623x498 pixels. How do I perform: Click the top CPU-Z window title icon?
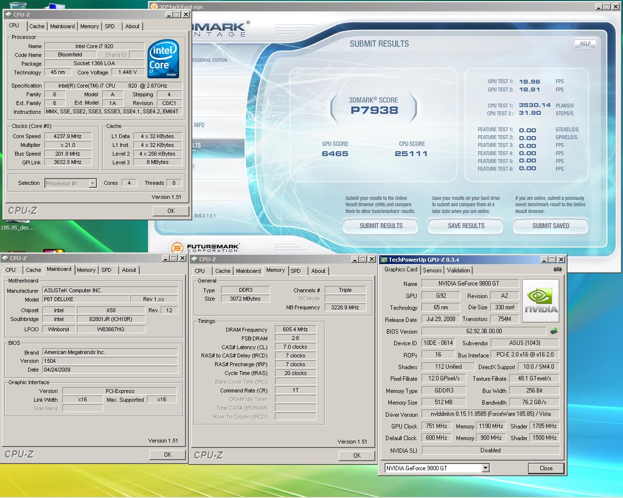9,15
